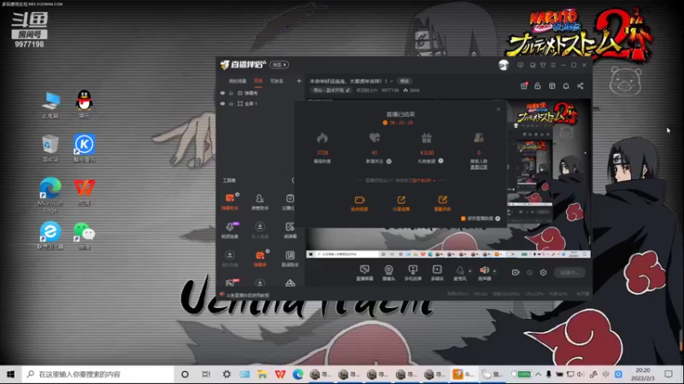Add a new scene with the plus button
684x384 pixels.
click(298, 81)
